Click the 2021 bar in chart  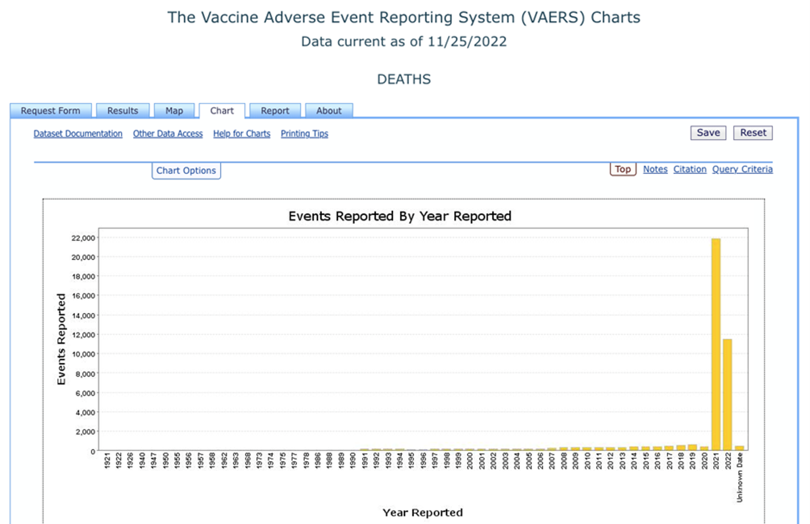click(716, 344)
